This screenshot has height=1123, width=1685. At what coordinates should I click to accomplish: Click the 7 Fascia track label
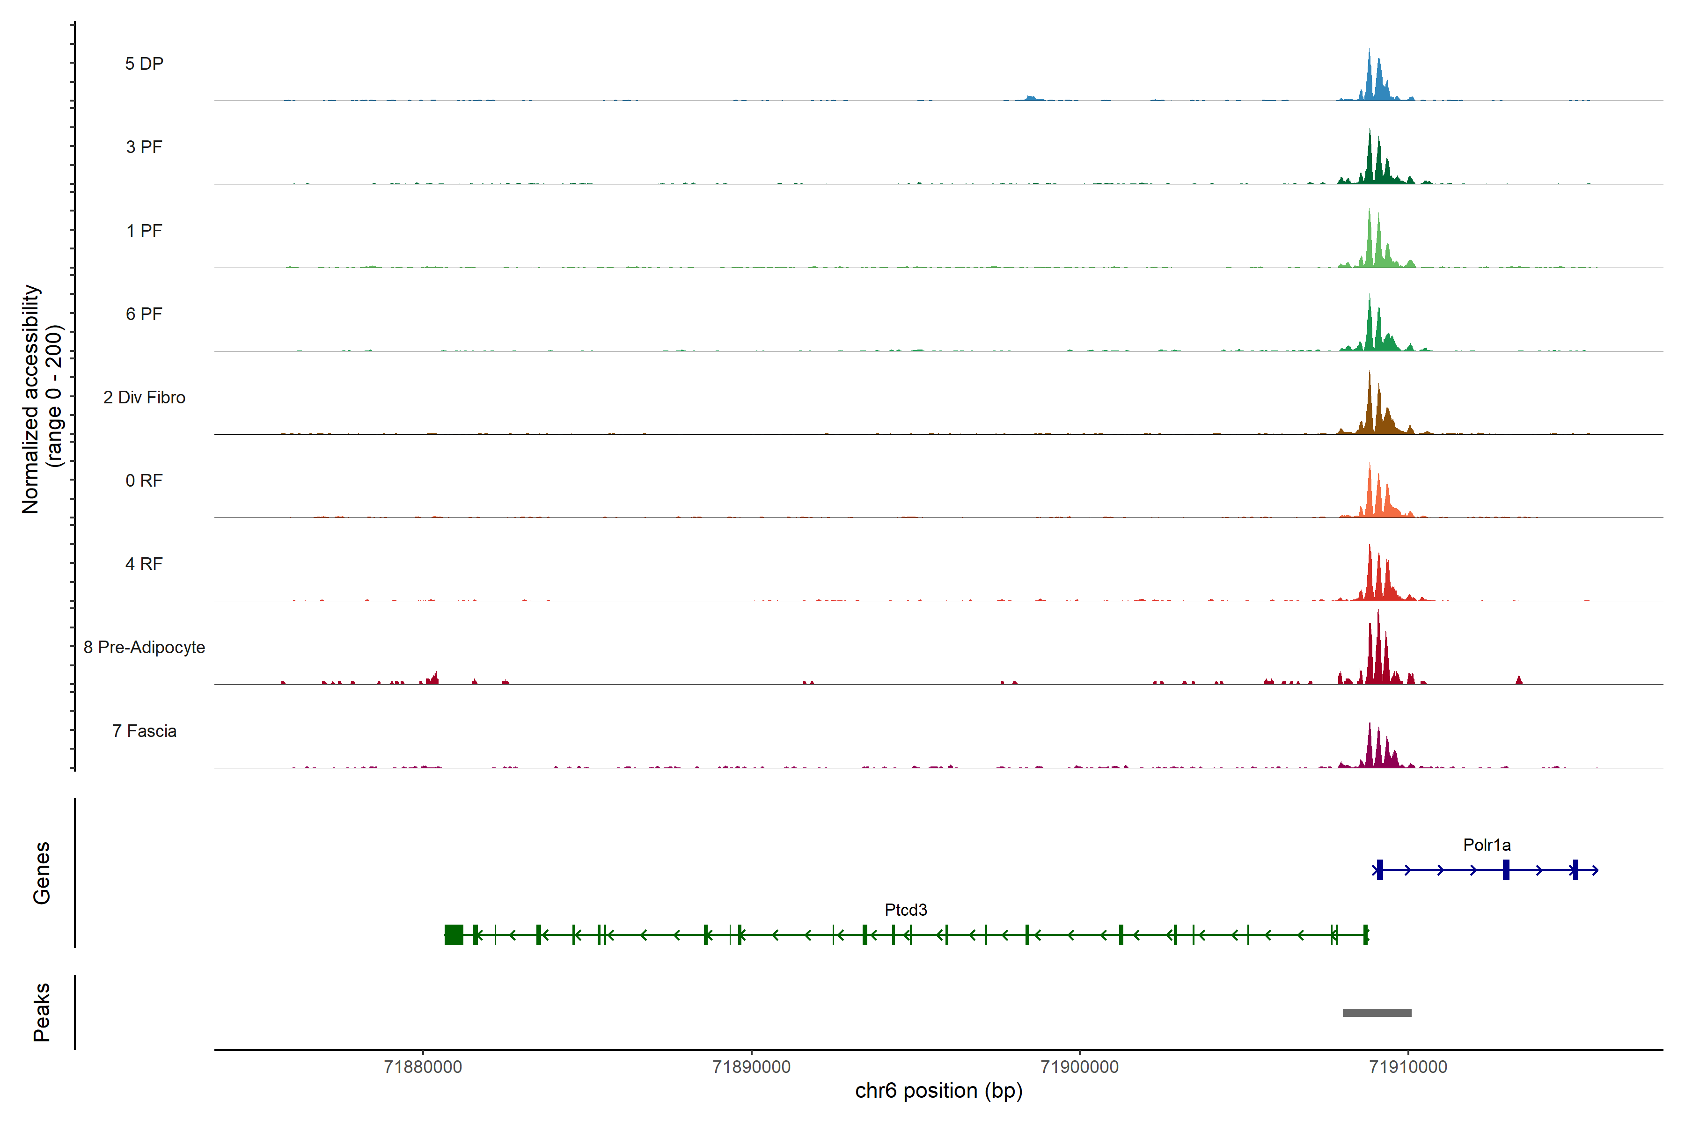point(144,730)
